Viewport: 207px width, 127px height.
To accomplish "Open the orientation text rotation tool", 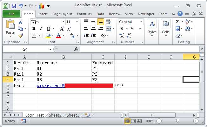I will point(103,35).
